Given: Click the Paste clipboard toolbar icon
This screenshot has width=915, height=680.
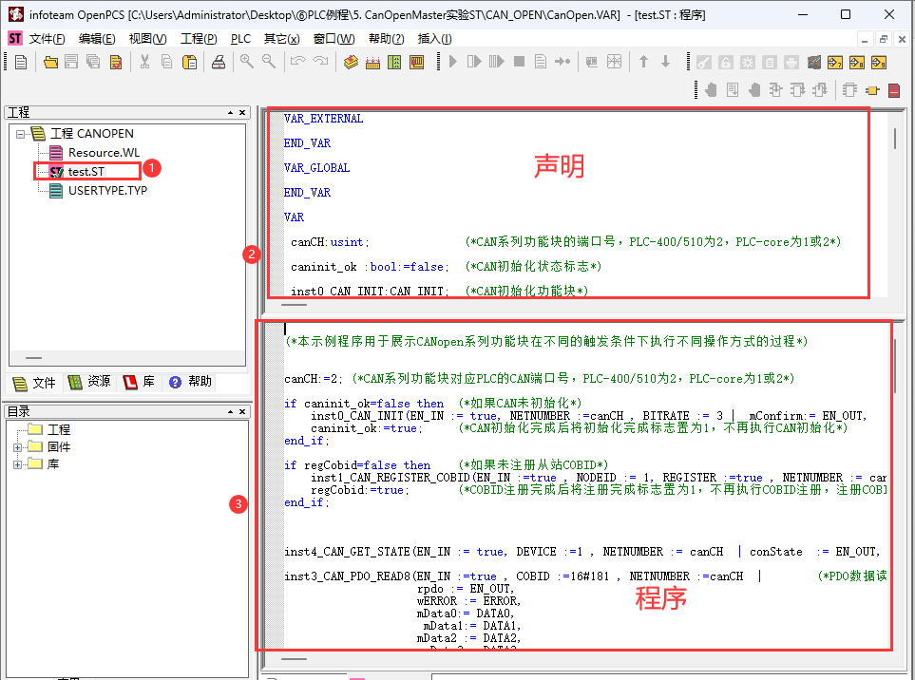Looking at the screenshot, I should [x=190, y=62].
